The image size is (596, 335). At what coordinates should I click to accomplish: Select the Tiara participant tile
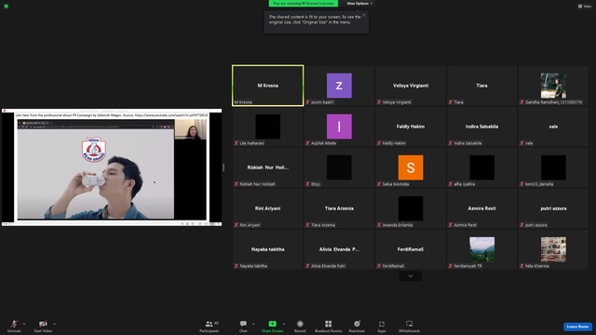[482, 86]
